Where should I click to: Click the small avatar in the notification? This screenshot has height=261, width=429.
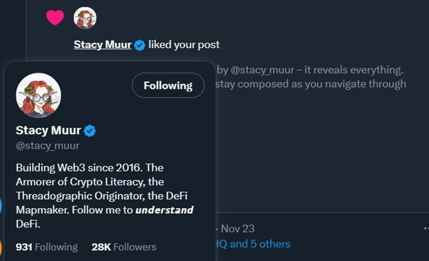tap(85, 18)
